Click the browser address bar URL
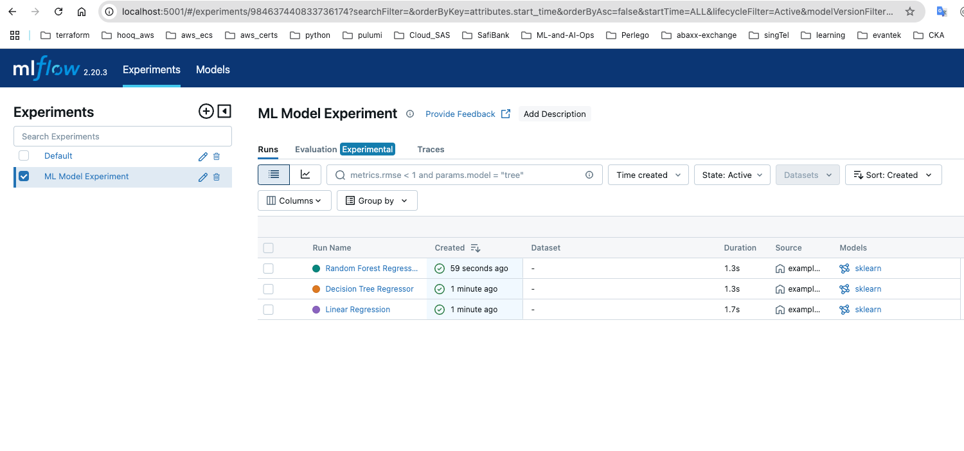Screen dimensions: 964x451 coord(508,12)
